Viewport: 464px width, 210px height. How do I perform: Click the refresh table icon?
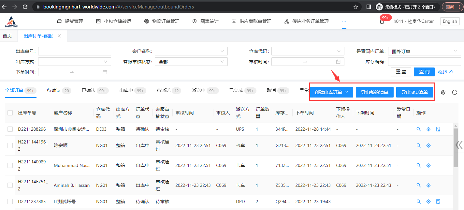455,92
